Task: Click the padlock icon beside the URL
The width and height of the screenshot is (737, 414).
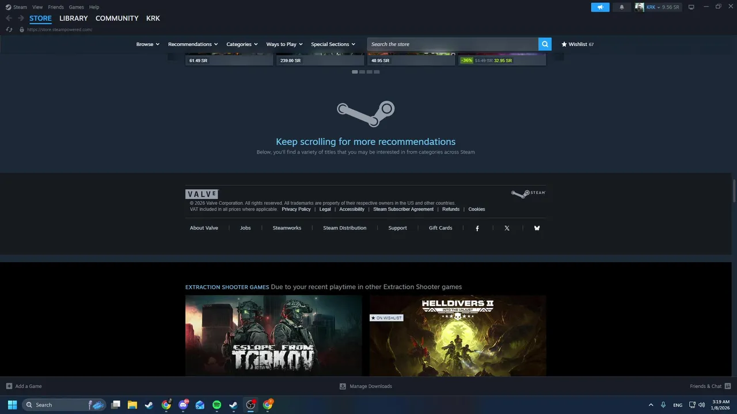Action: coord(22,29)
